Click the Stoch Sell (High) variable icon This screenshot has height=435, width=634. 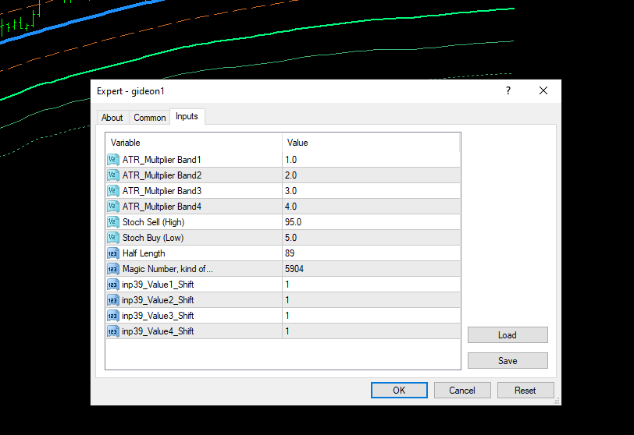pyautogui.click(x=112, y=222)
